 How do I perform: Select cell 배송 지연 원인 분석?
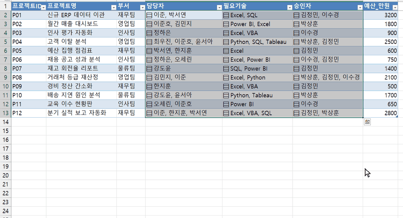81,96
